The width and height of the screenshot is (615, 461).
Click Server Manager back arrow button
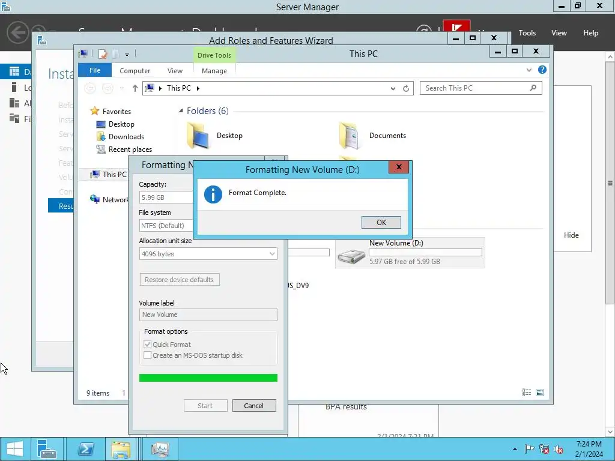click(x=17, y=32)
